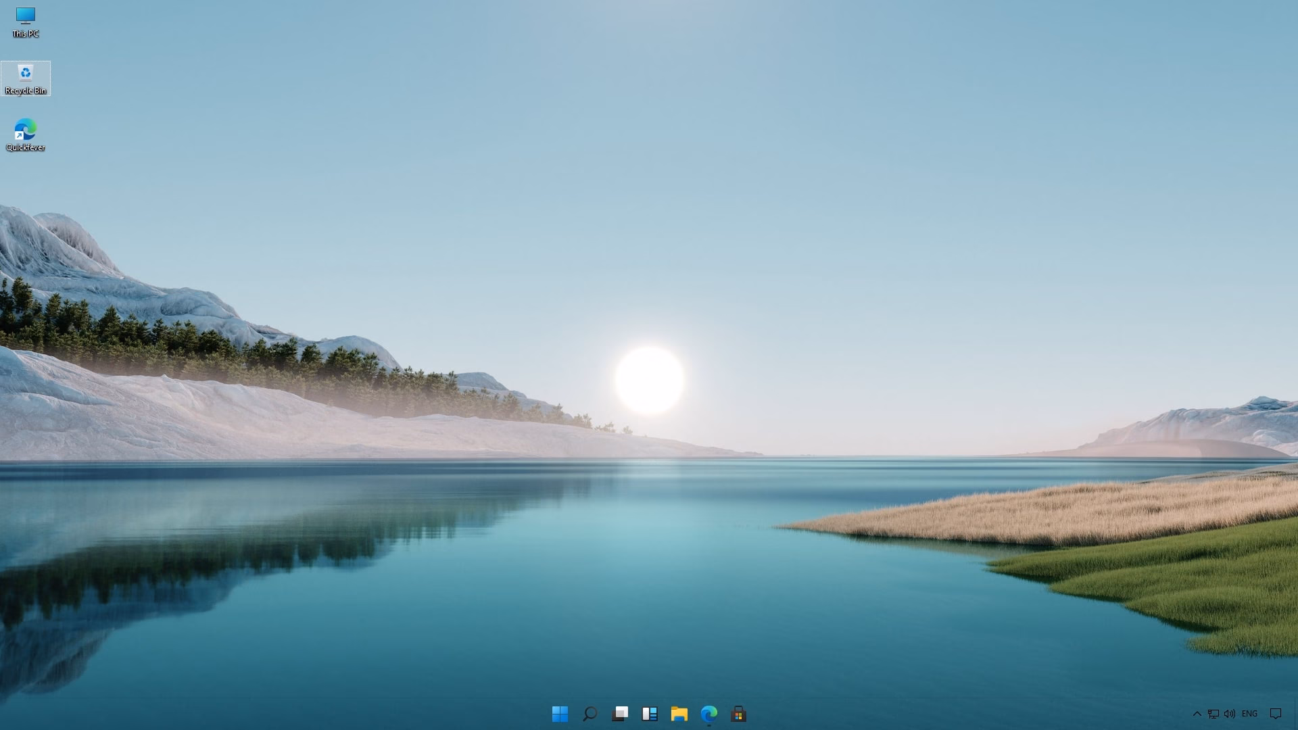This screenshot has width=1298, height=730.
Task: Open the Widgets panel icon
Action: 650,714
